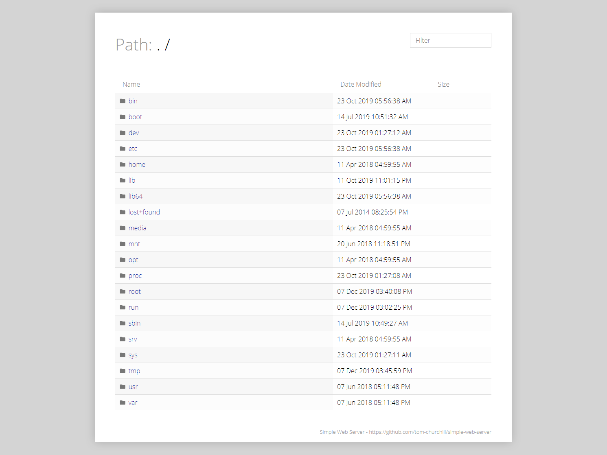Sort by the Date Modified header
Screen dimensions: 607x455
coord(361,84)
